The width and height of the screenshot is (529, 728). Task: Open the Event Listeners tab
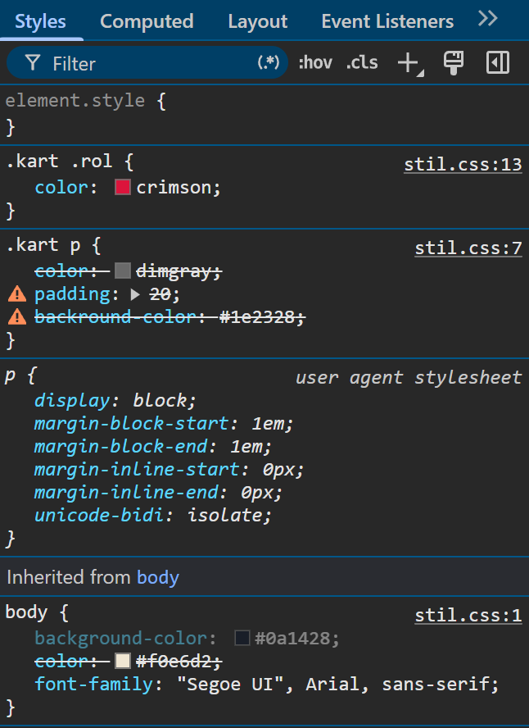click(x=387, y=21)
